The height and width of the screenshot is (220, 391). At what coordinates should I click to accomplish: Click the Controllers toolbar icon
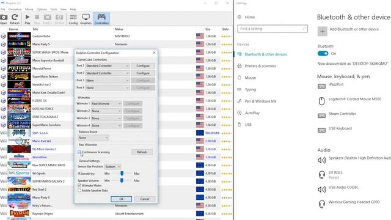click(101, 17)
